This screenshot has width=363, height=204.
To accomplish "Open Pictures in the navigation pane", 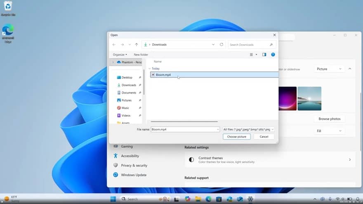I will [x=126, y=100].
